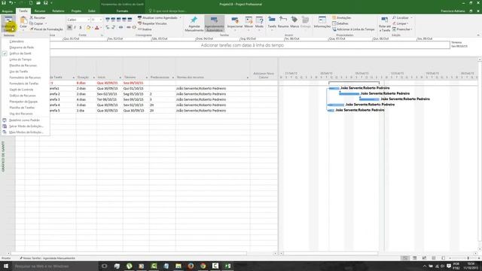Click Mais Modos de Exibição option
The width and height of the screenshot is (482, 271).
point(26,132)
